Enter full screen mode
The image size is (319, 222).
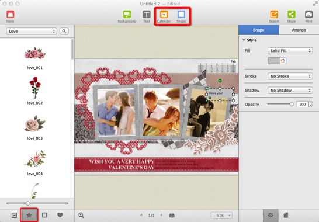coord(314,4)
